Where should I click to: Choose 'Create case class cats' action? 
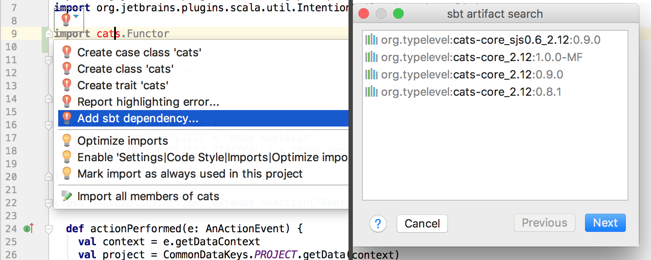[139, 52]
